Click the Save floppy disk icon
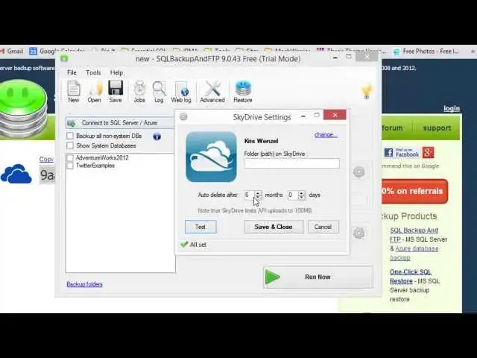The image size is (477, 358). 116,88
